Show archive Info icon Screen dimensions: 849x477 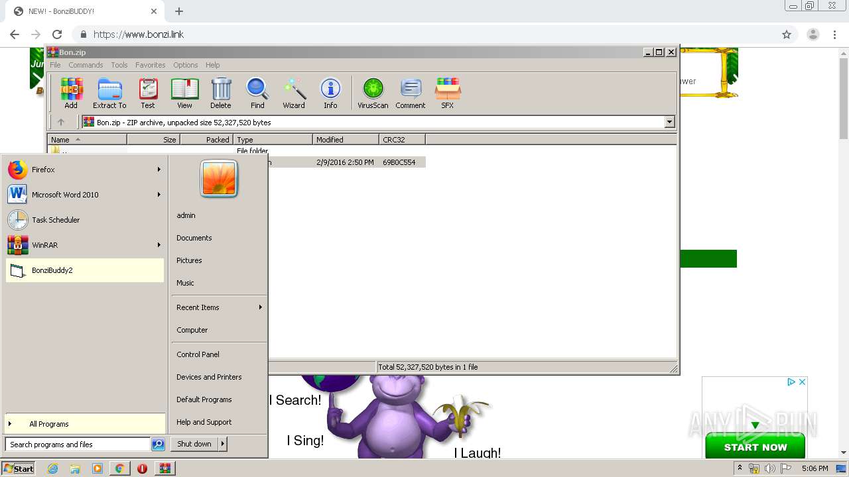(330, 93)
